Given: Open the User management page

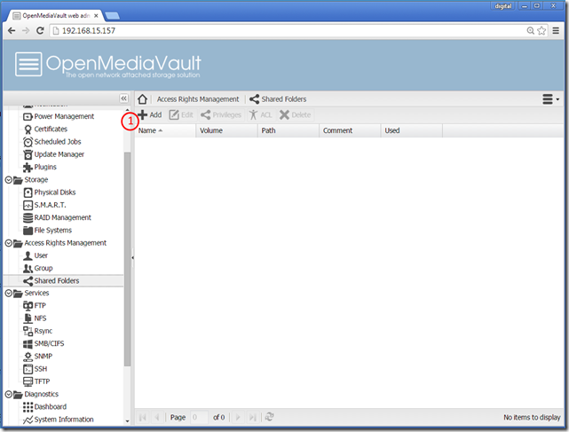Looking at the screenshot, I should click(36, 255).
